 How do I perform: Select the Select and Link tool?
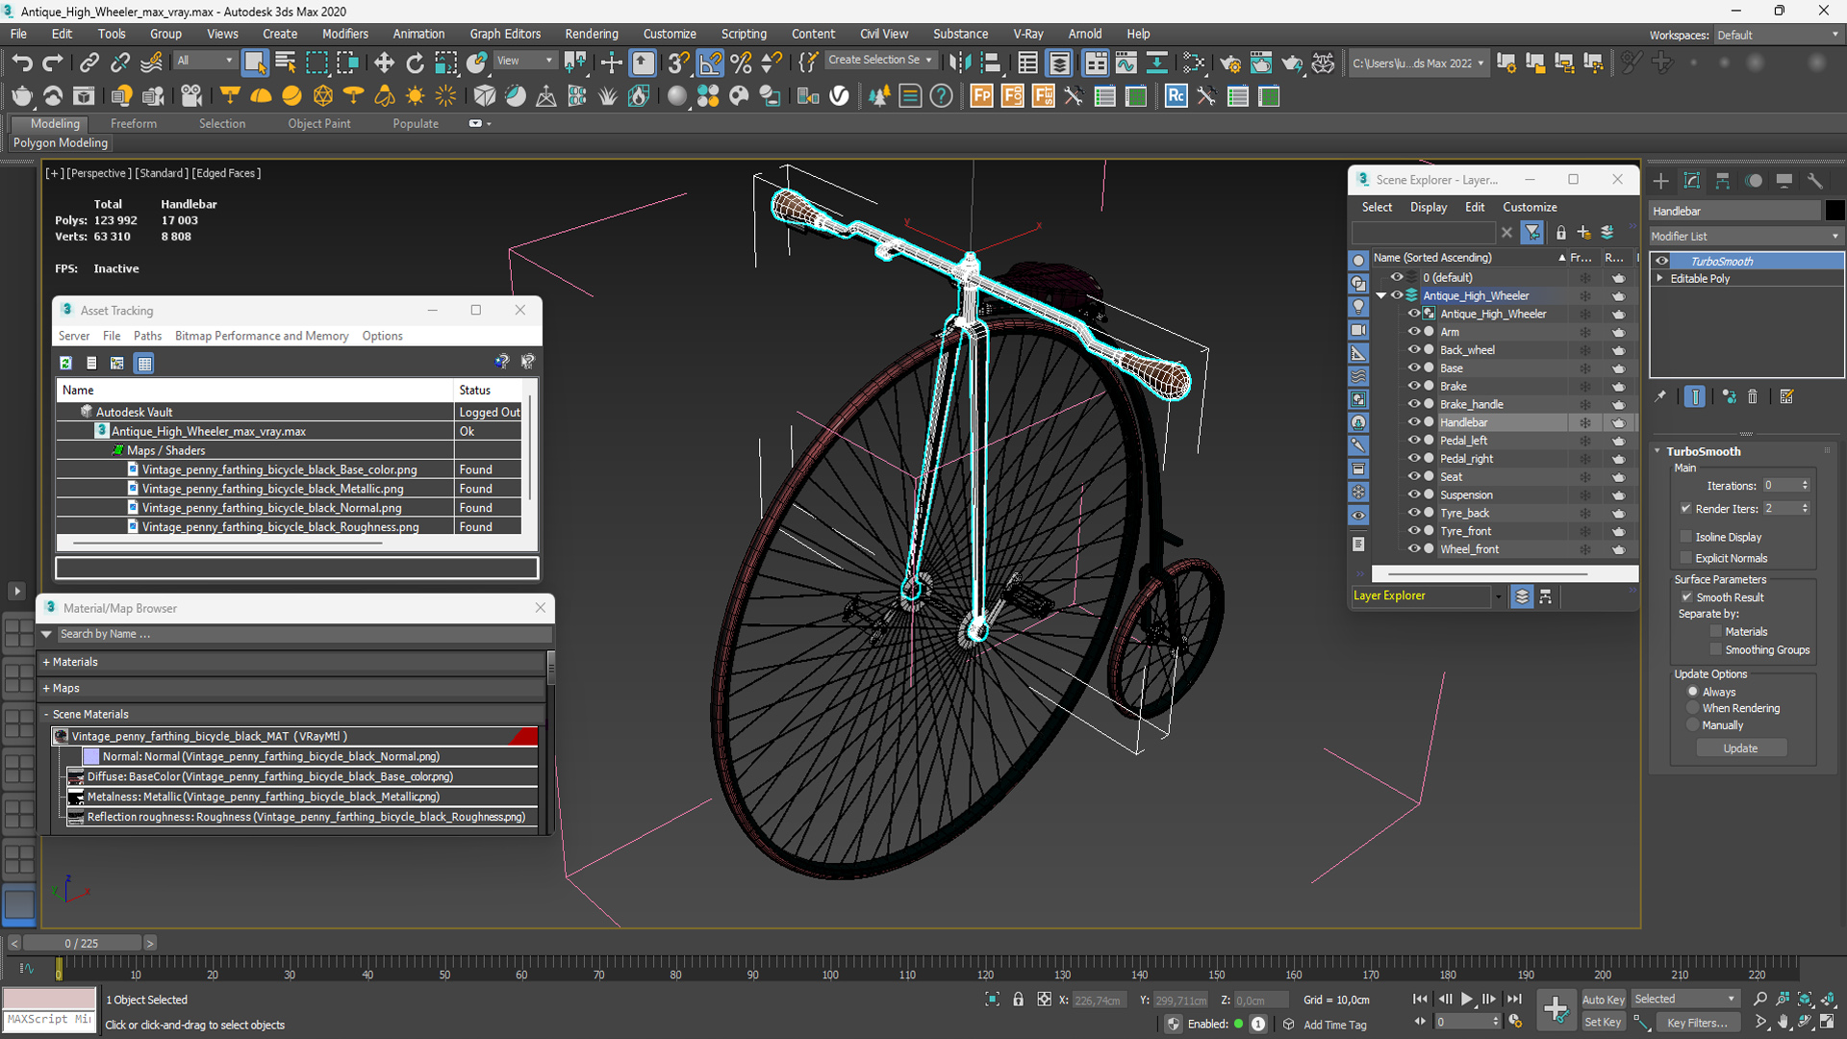tap(89, 63)
